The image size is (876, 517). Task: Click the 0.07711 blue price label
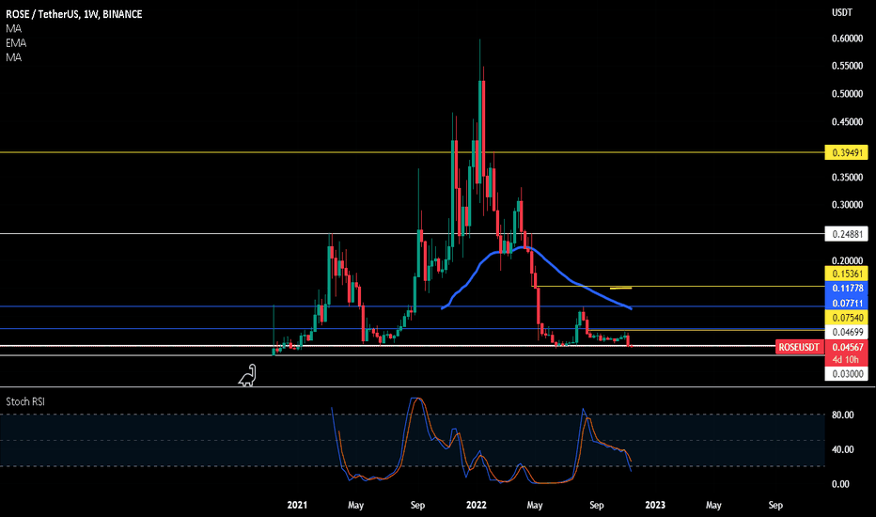point(846,303)
